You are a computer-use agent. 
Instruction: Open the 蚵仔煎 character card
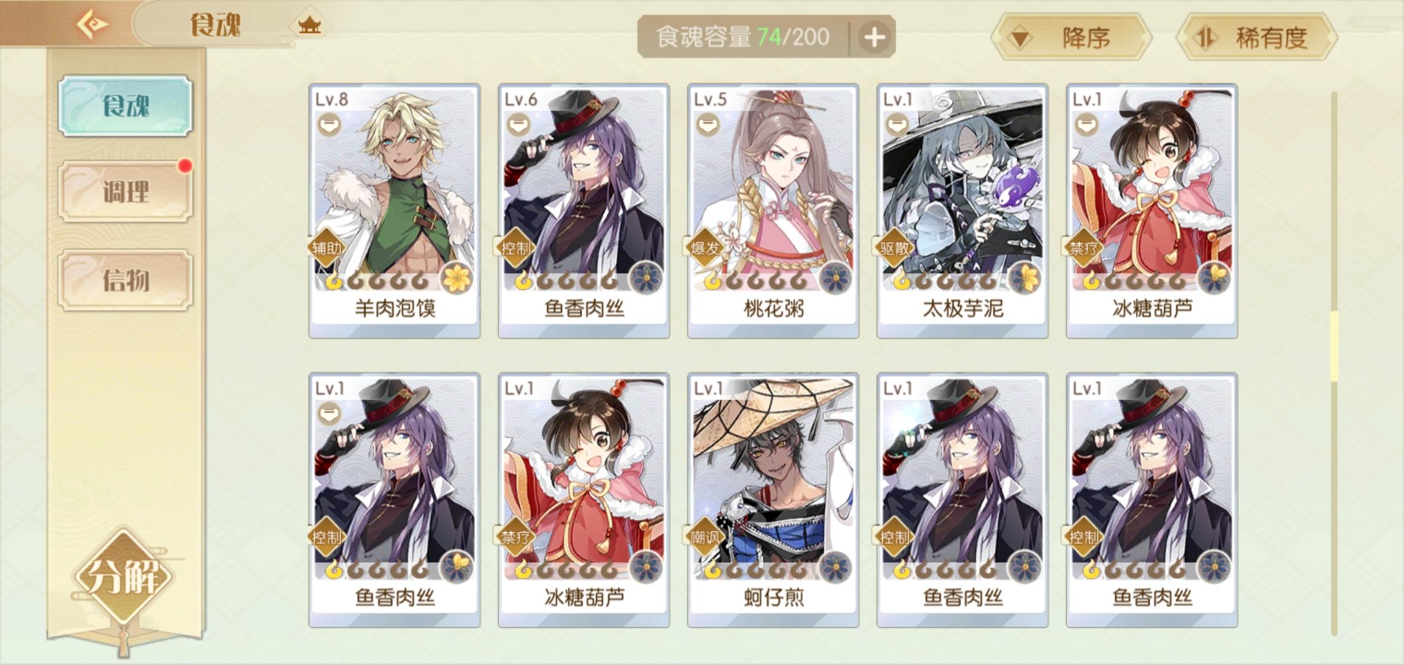(x=773, y=500)
